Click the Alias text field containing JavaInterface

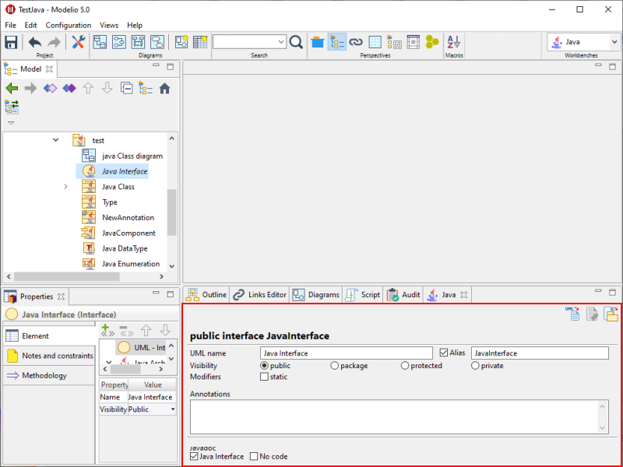coord(540,353)
